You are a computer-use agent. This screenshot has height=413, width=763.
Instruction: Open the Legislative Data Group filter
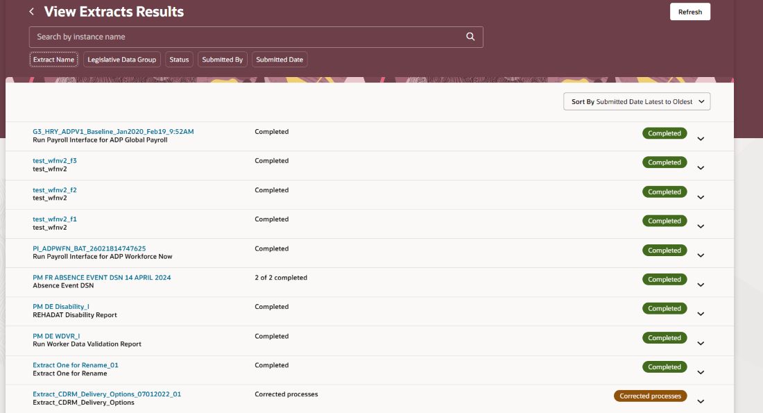pyautogui.click(x=121, y=59)
